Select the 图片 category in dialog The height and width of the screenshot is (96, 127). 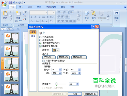click(x=33, y=36)
